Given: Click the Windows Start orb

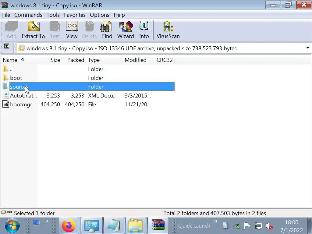Looking at the screenshot, I should click(x=12, y=226).
